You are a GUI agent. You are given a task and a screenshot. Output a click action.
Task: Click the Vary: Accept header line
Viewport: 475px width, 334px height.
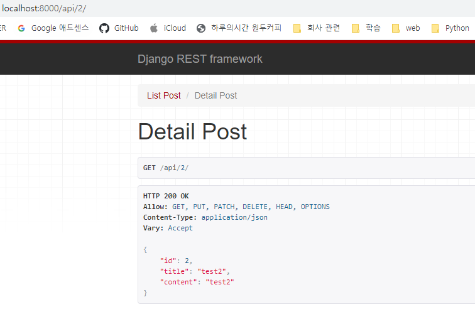click(168, 228)
